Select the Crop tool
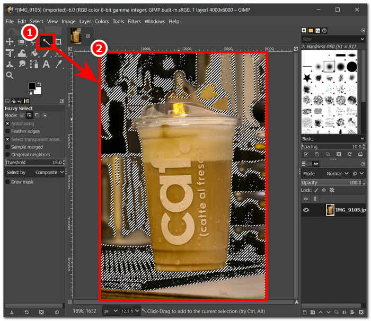The height and width of the screenshot is (321, 371). (58, 41)
